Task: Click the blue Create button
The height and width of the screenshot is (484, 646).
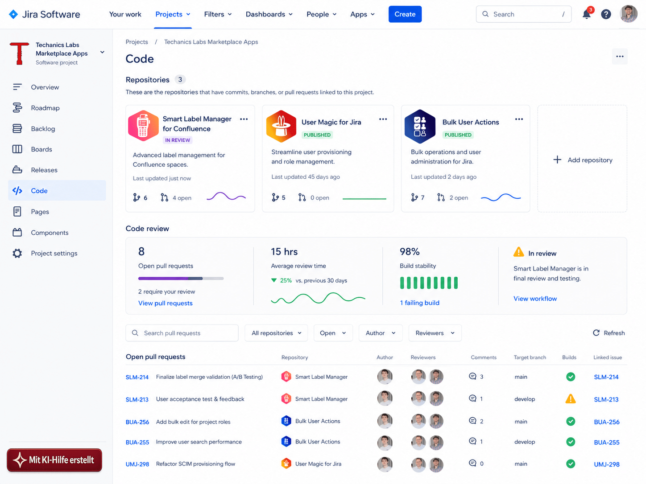Action: pyautogui.click(x=405, y=14)
